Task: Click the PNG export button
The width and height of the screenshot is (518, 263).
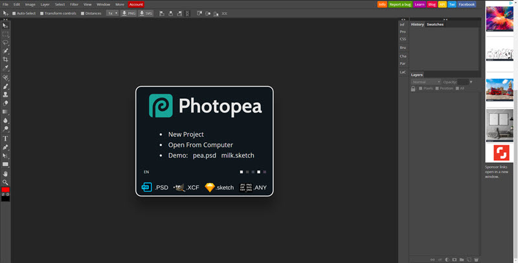Action: tap(128, 14)
